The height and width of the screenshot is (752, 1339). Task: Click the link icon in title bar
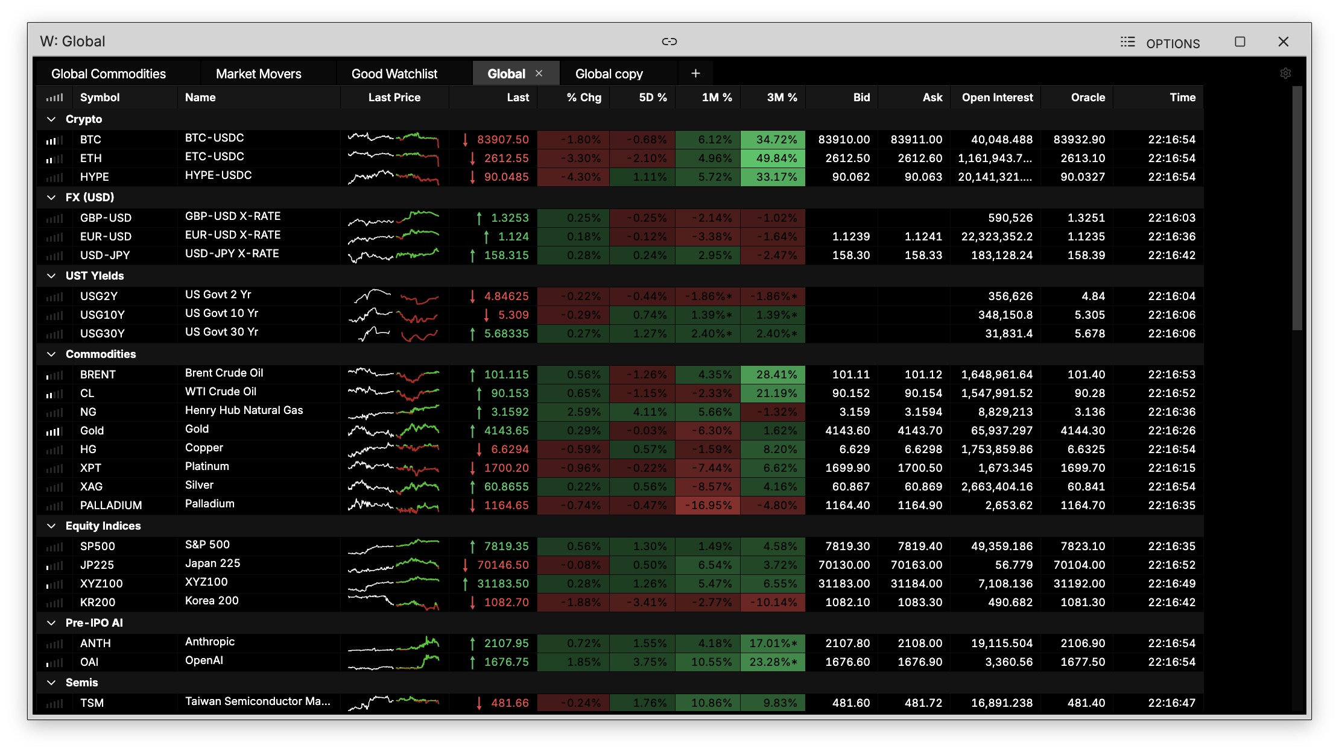click(669, 42)
